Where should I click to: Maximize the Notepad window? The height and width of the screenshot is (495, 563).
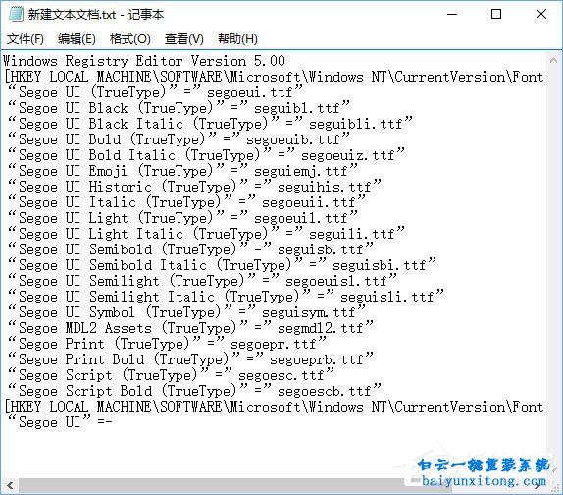496,14
